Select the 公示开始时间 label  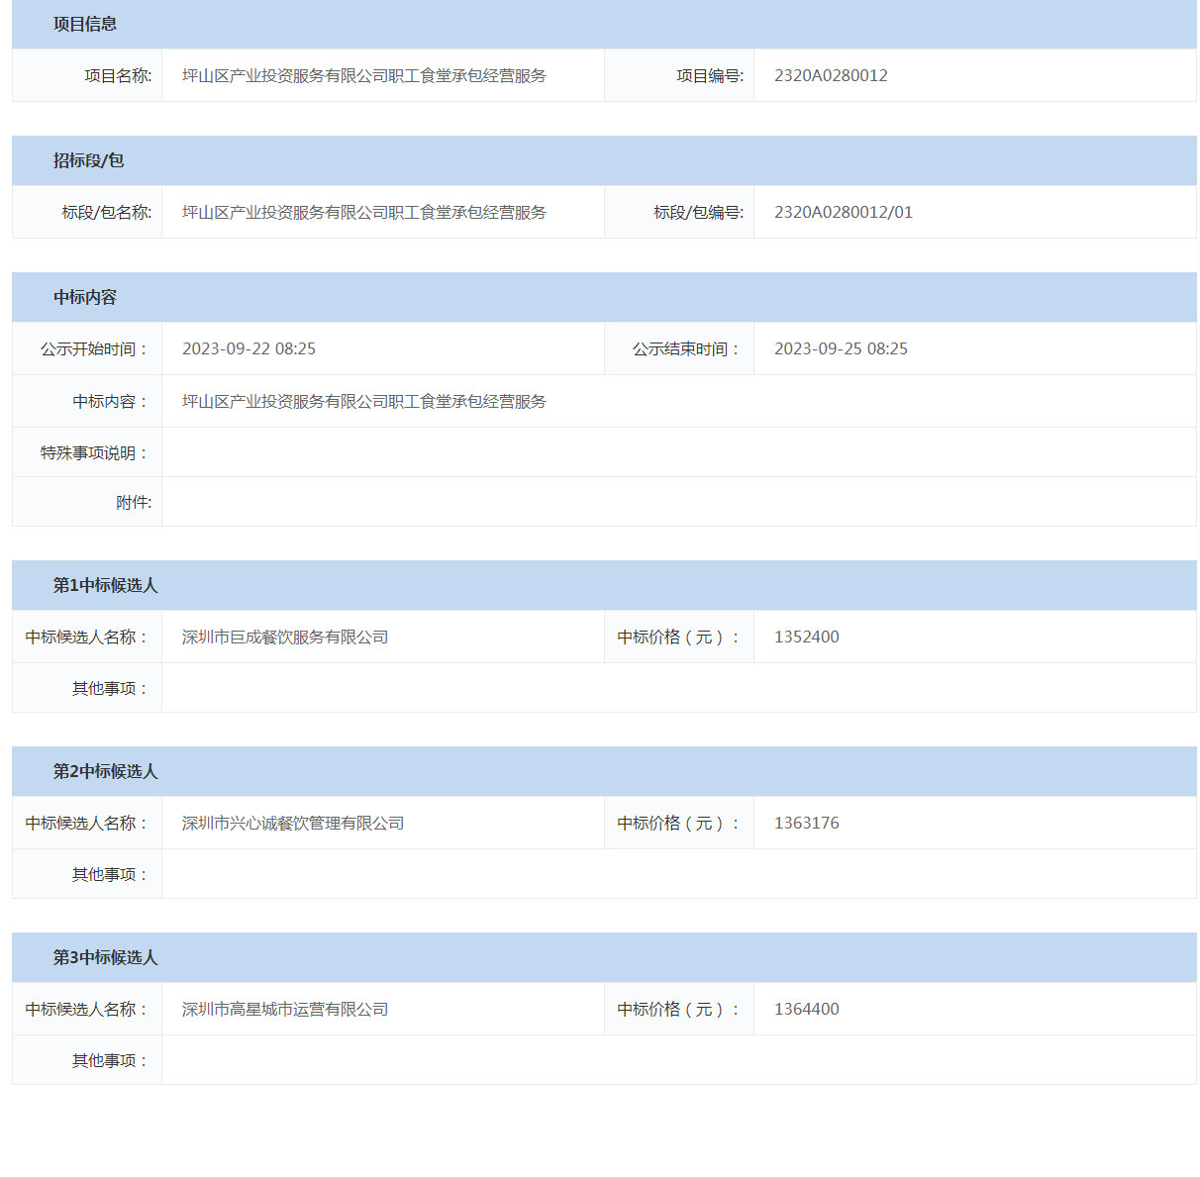94,348
